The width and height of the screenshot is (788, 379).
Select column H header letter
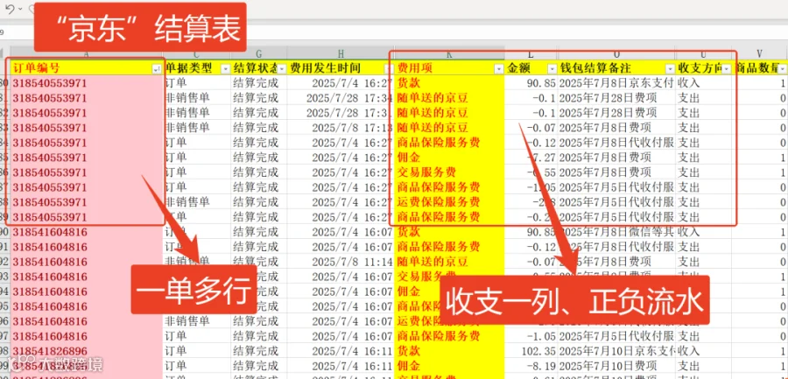point(341,54)
